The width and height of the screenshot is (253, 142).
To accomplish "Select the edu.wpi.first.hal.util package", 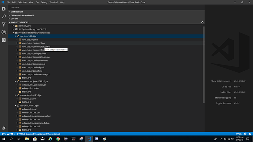I will tap(31, 126).
